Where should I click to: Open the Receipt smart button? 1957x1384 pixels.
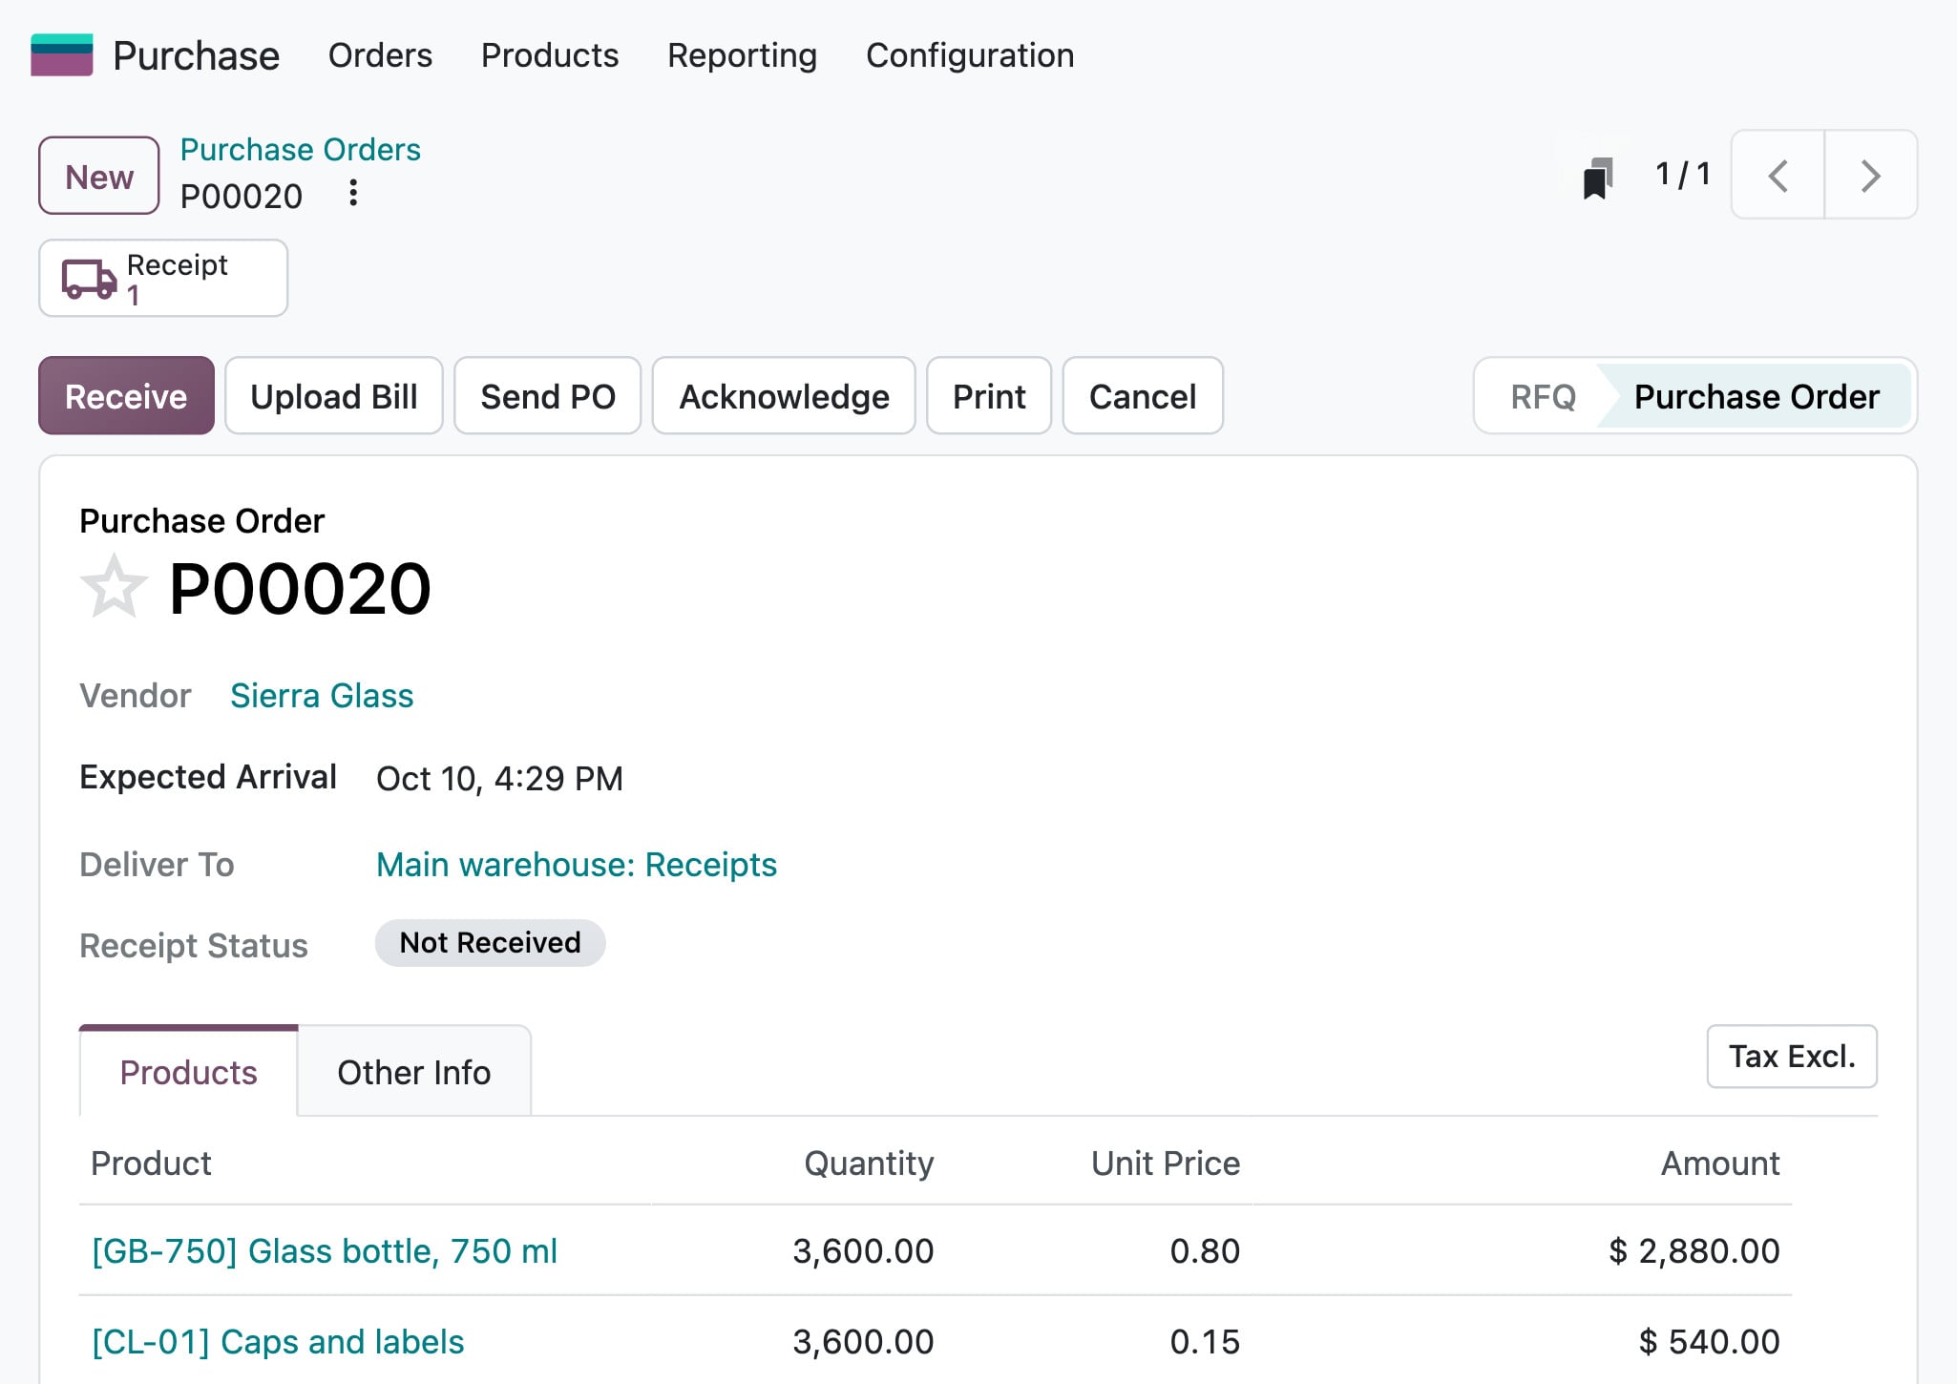pyautogui.click(x=163, y=278)
